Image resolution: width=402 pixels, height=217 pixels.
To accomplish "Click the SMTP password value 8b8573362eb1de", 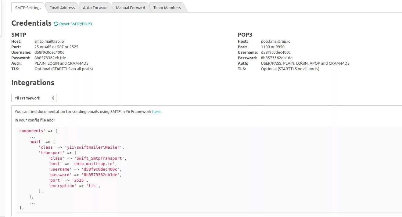I will (50, 58).
